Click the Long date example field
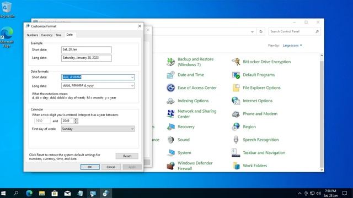The height and width of the screenshot is (198, 353). [x=86, y=58]
